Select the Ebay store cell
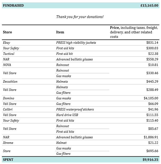161x164 pixels. click(x=7, y=43)
